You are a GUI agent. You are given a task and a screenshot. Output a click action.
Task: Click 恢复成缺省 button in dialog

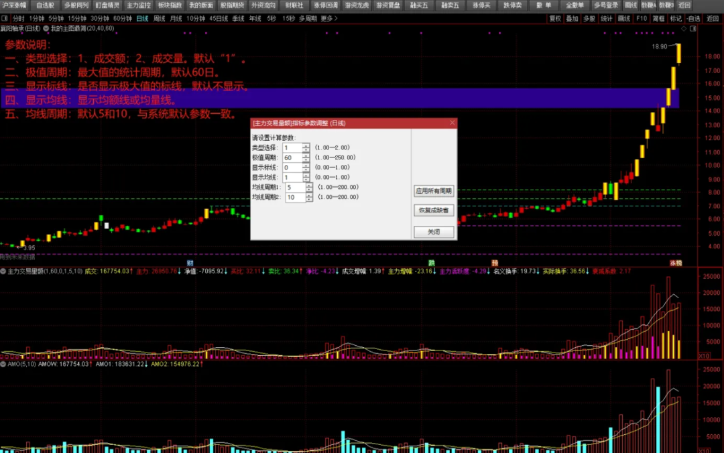click(x=434, y=210)
